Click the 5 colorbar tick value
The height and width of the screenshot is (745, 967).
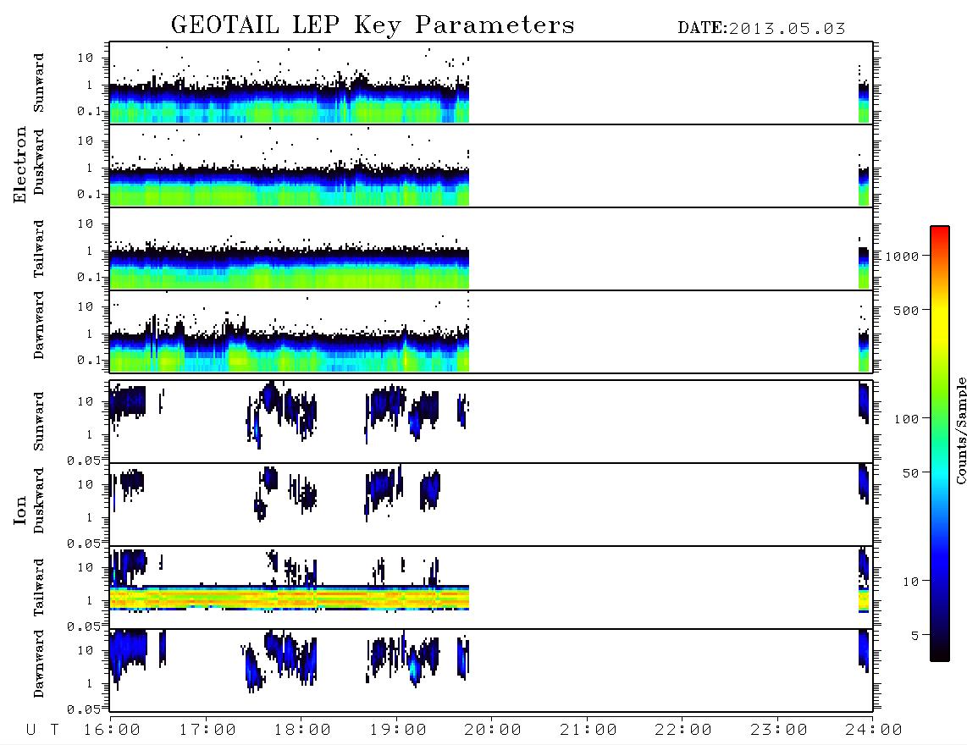915,635
